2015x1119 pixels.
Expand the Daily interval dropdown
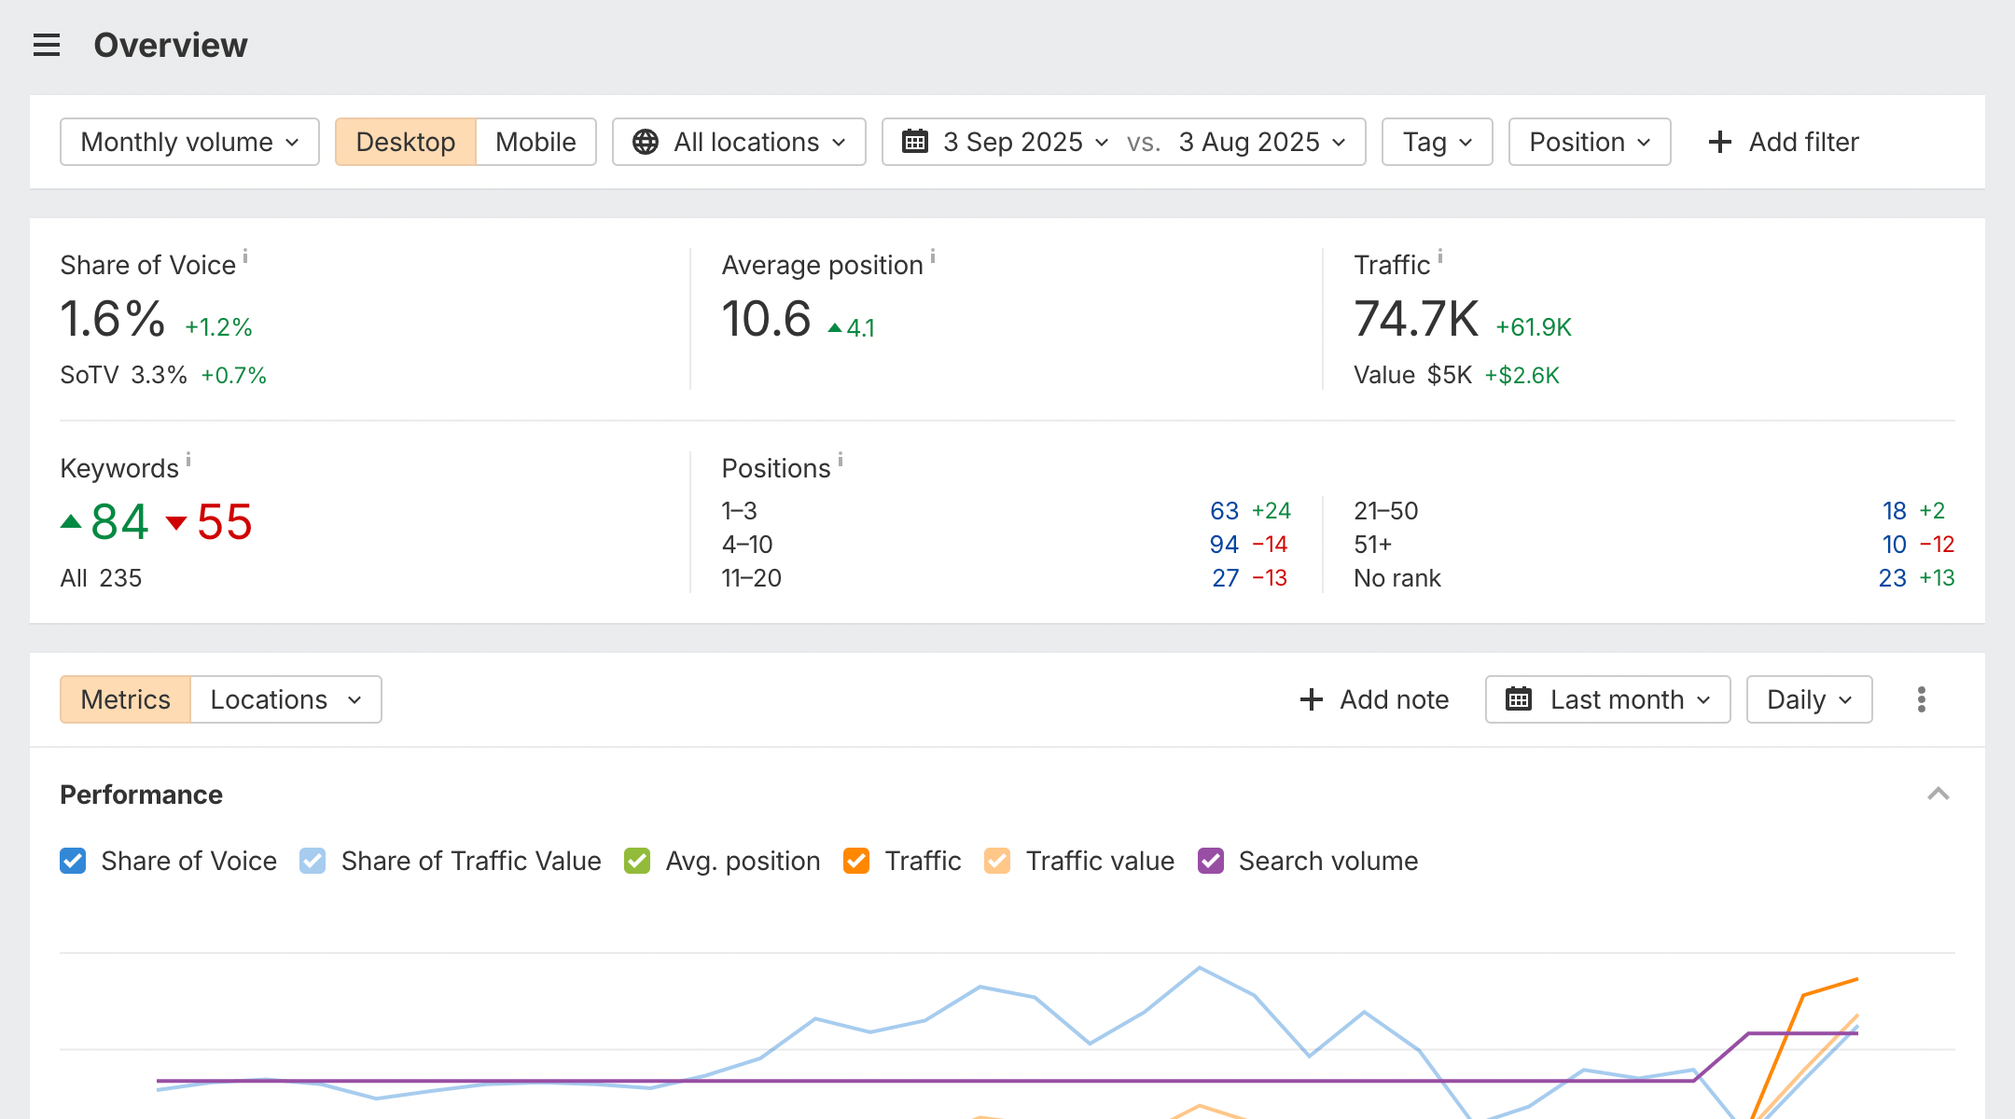[x=1809, y=699]
